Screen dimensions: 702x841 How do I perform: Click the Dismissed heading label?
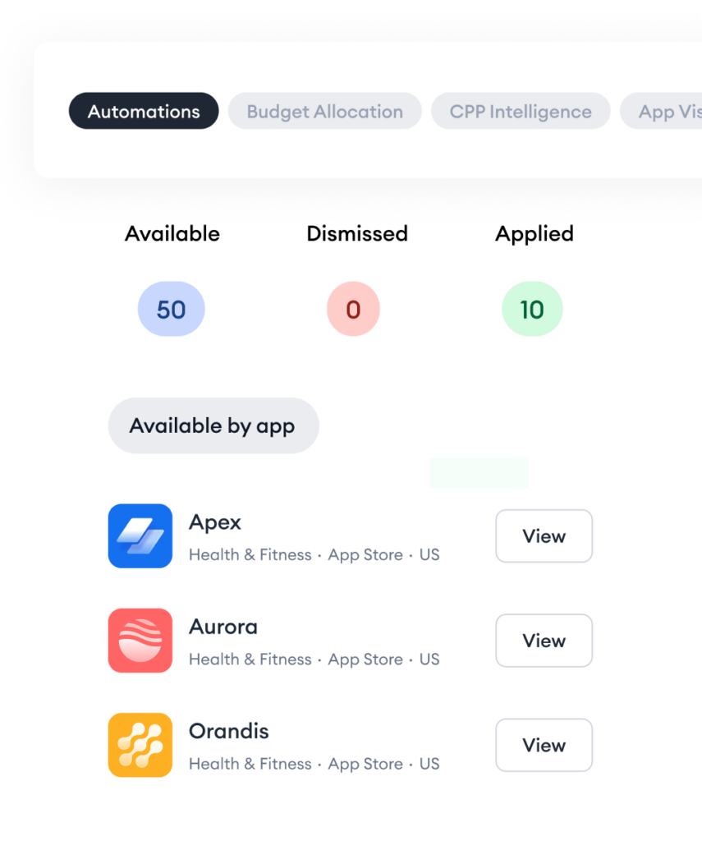(x=357, y=234)
